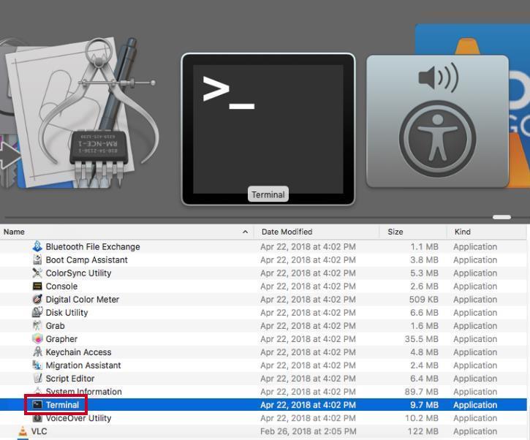Click the 1.1 MB size value

(x=425, y=247)
